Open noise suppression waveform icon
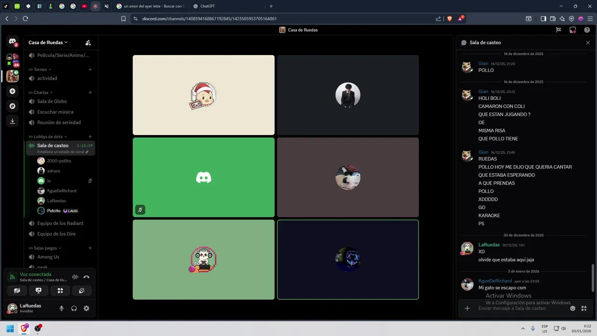This screenshot has height=336, width=597. coord(75,277)
